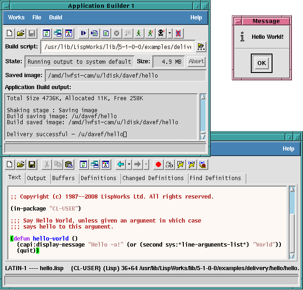303x290 pixels.
Task: Click Refresh icon in Editor toolbar
Action: tap(84, 164)
